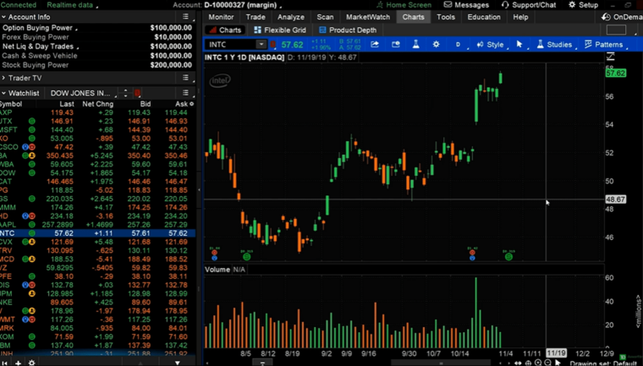Open Account Info panel menu icon
Image resolution: width=643 pixels, height=366 pixels.
click(185, 17)
